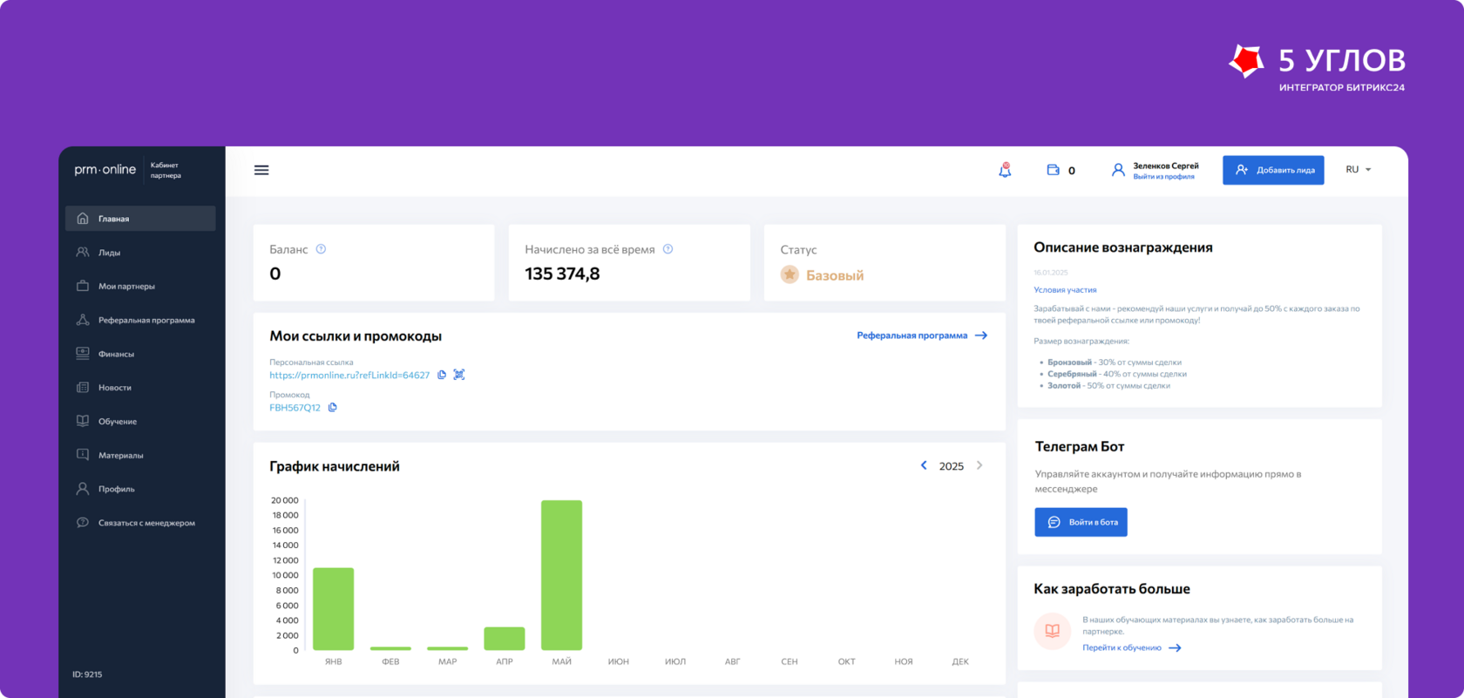Open notifications bell icon
The width and height of the screenshot is (1464, 698).
click(1005, 170)
